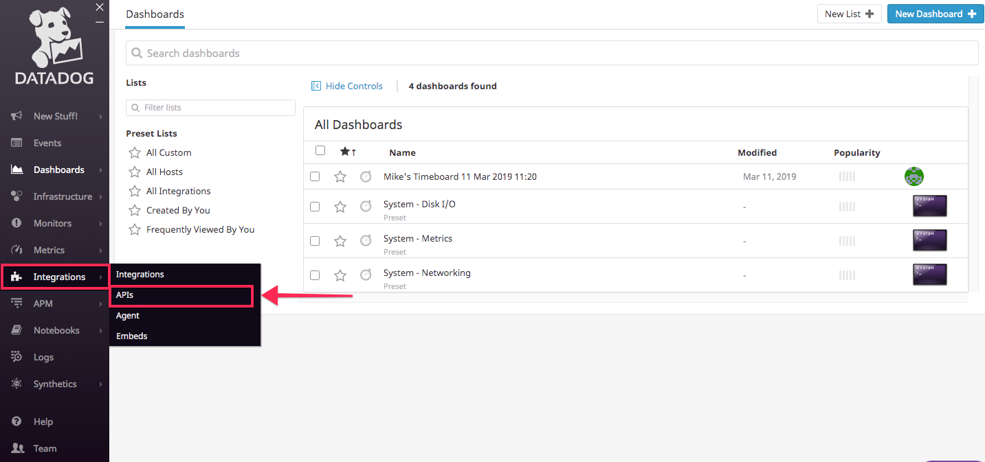Click the Monitors sidebar icon

tap(15, 222)
